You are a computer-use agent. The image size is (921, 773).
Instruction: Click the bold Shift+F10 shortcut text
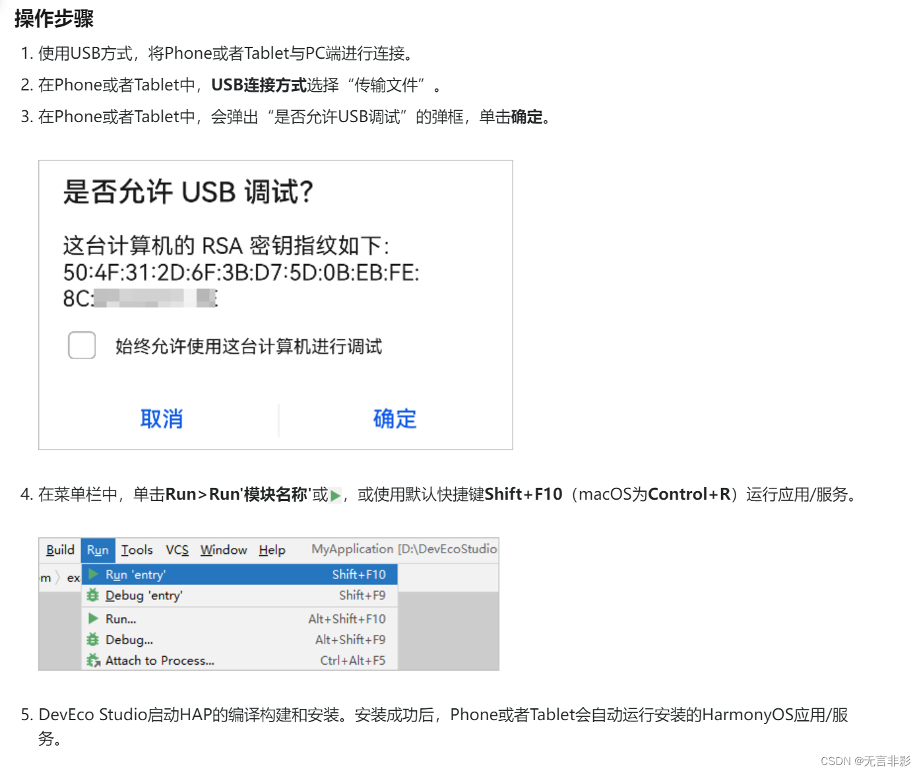523,494
